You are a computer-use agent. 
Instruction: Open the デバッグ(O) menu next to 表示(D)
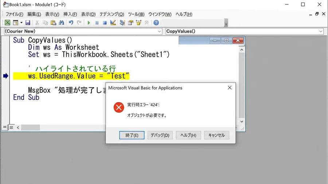click(112, 14)
